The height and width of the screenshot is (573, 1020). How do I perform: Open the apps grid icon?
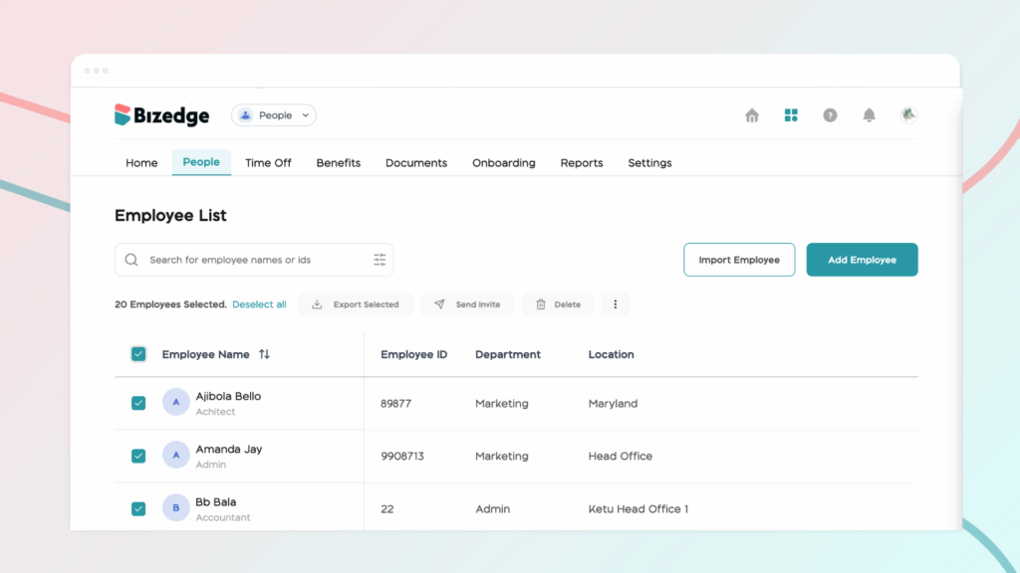click(791, 115)
